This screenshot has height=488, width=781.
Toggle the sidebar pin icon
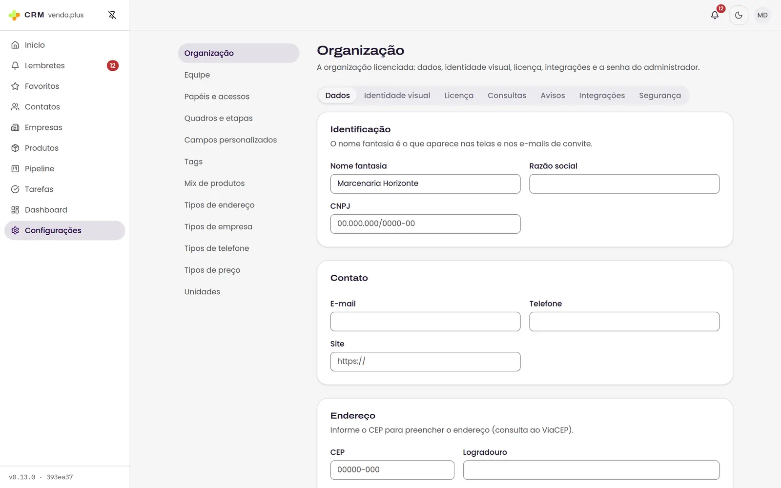click(x=112, y=15)
